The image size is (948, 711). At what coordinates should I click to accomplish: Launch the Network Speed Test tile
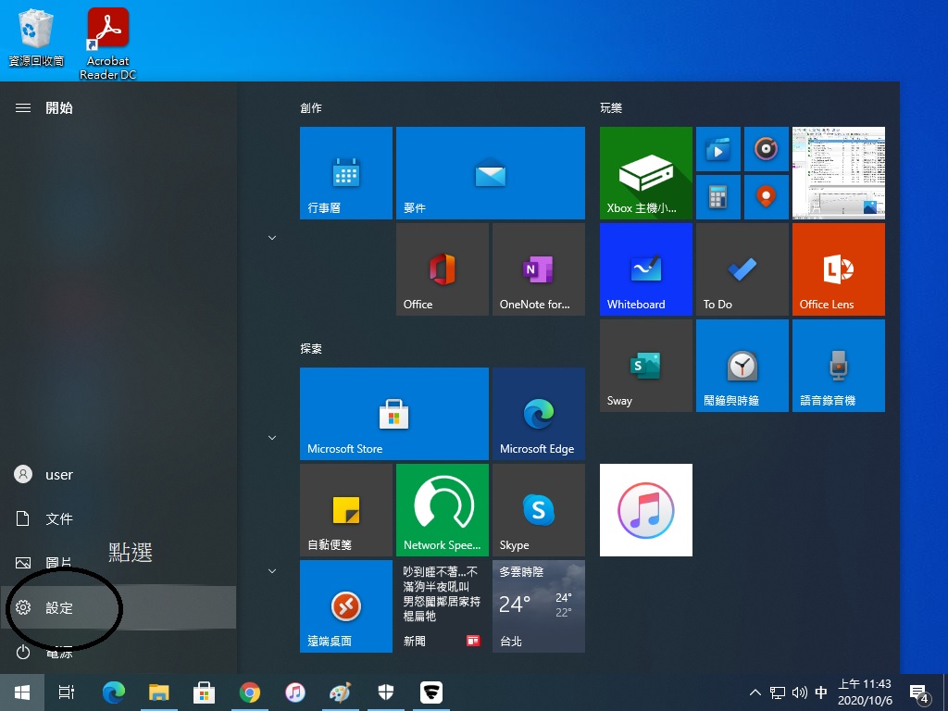442,510
